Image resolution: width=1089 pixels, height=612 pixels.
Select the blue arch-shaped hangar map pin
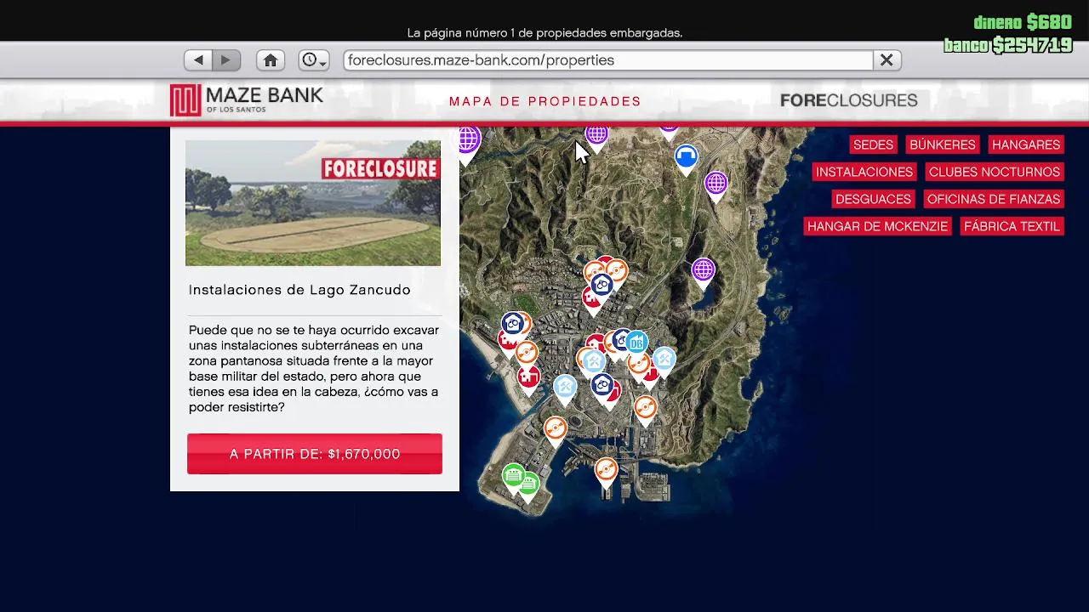[x=687, y=157]
